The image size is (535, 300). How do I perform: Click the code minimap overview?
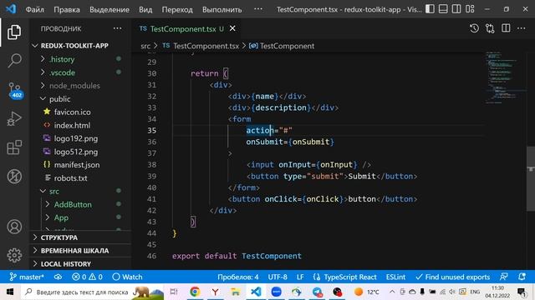[505, 77]
